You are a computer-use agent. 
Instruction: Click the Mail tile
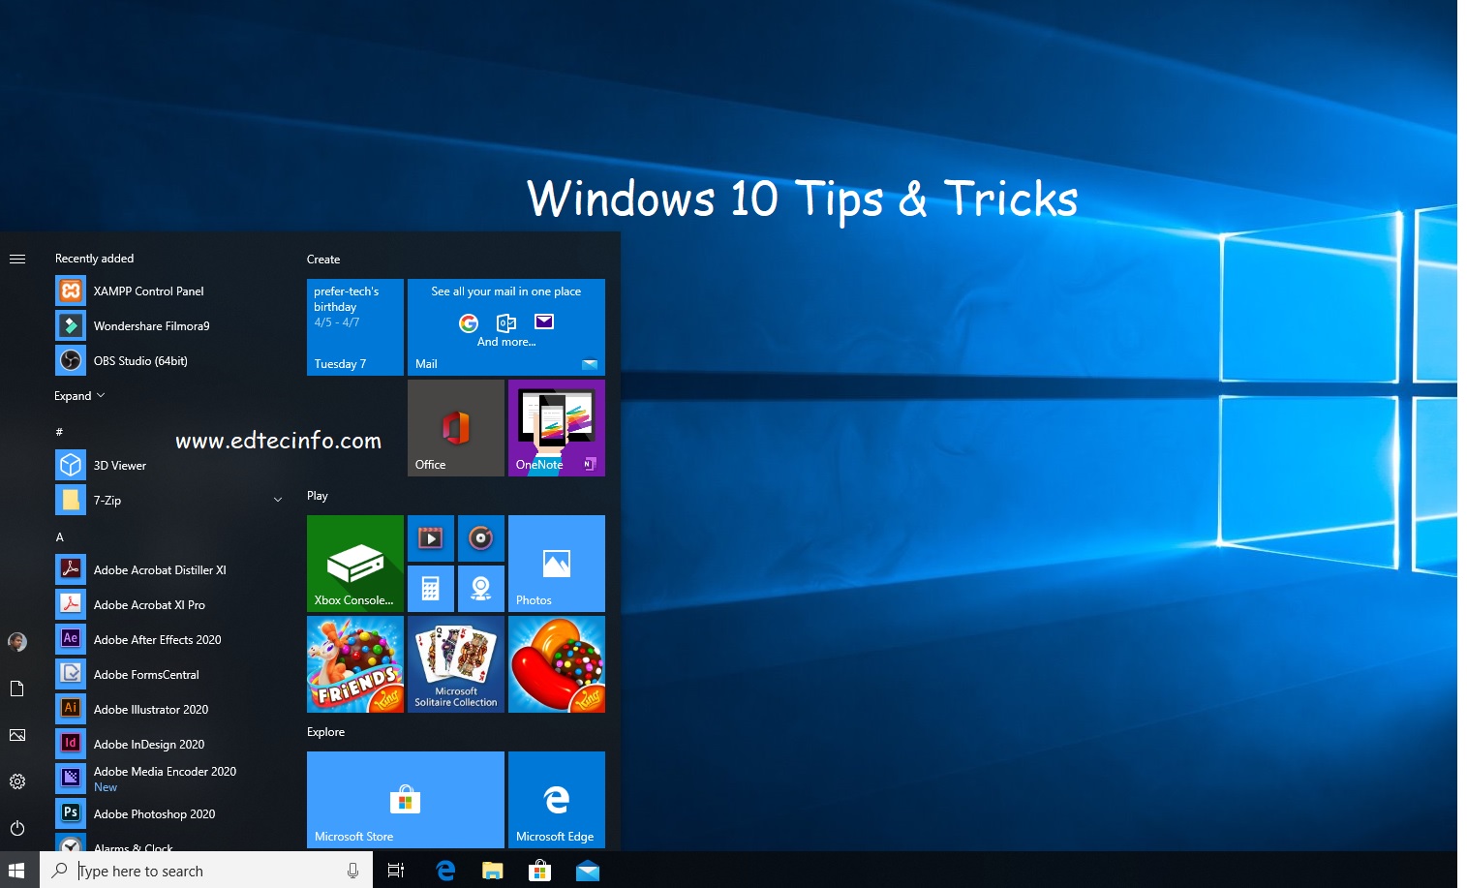click(505, 326)
